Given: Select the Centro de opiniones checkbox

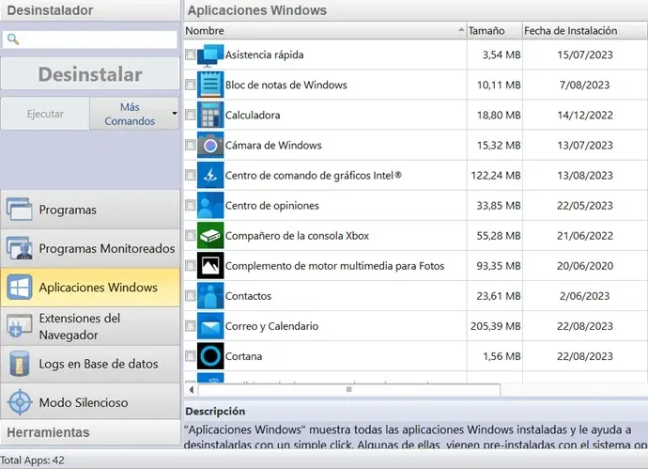Looking at the screenshot, I should point(191,206).
